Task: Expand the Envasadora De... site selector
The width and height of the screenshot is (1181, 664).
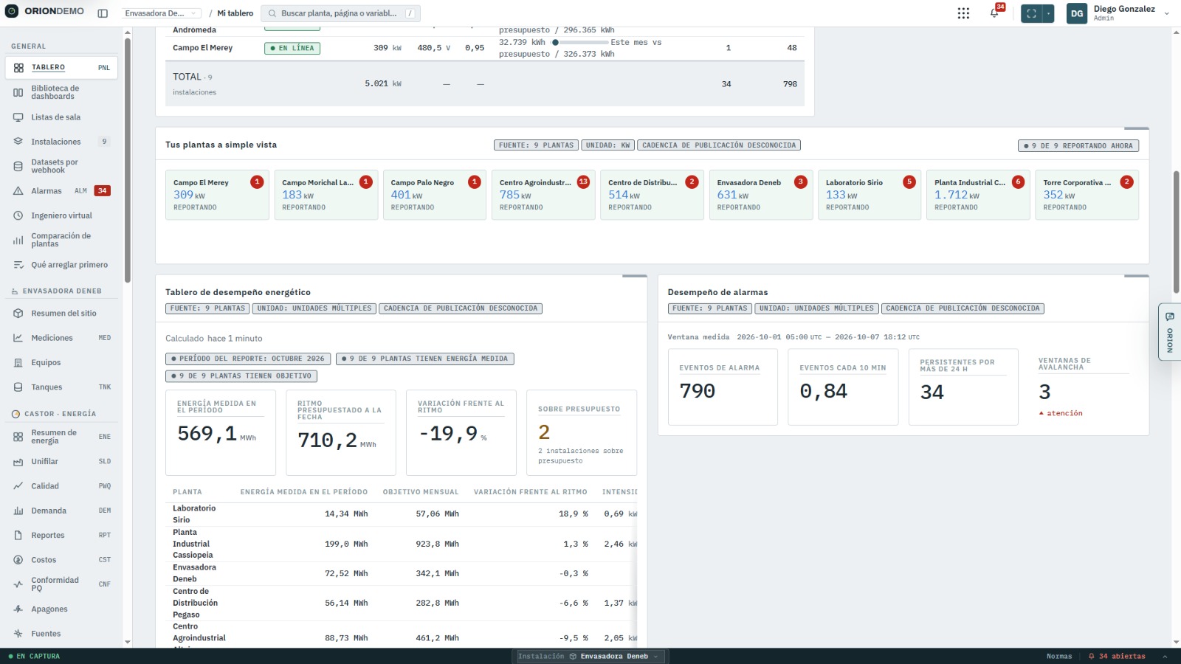Action: coord(161,13)
